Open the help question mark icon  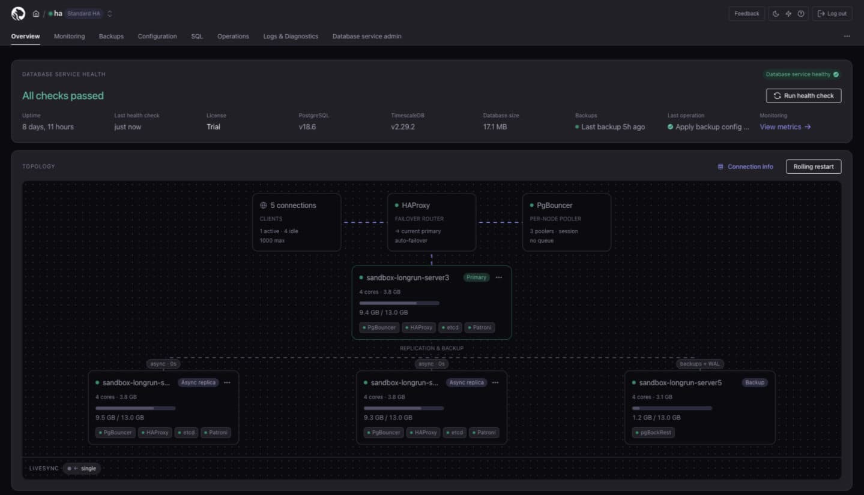point(801,14)
